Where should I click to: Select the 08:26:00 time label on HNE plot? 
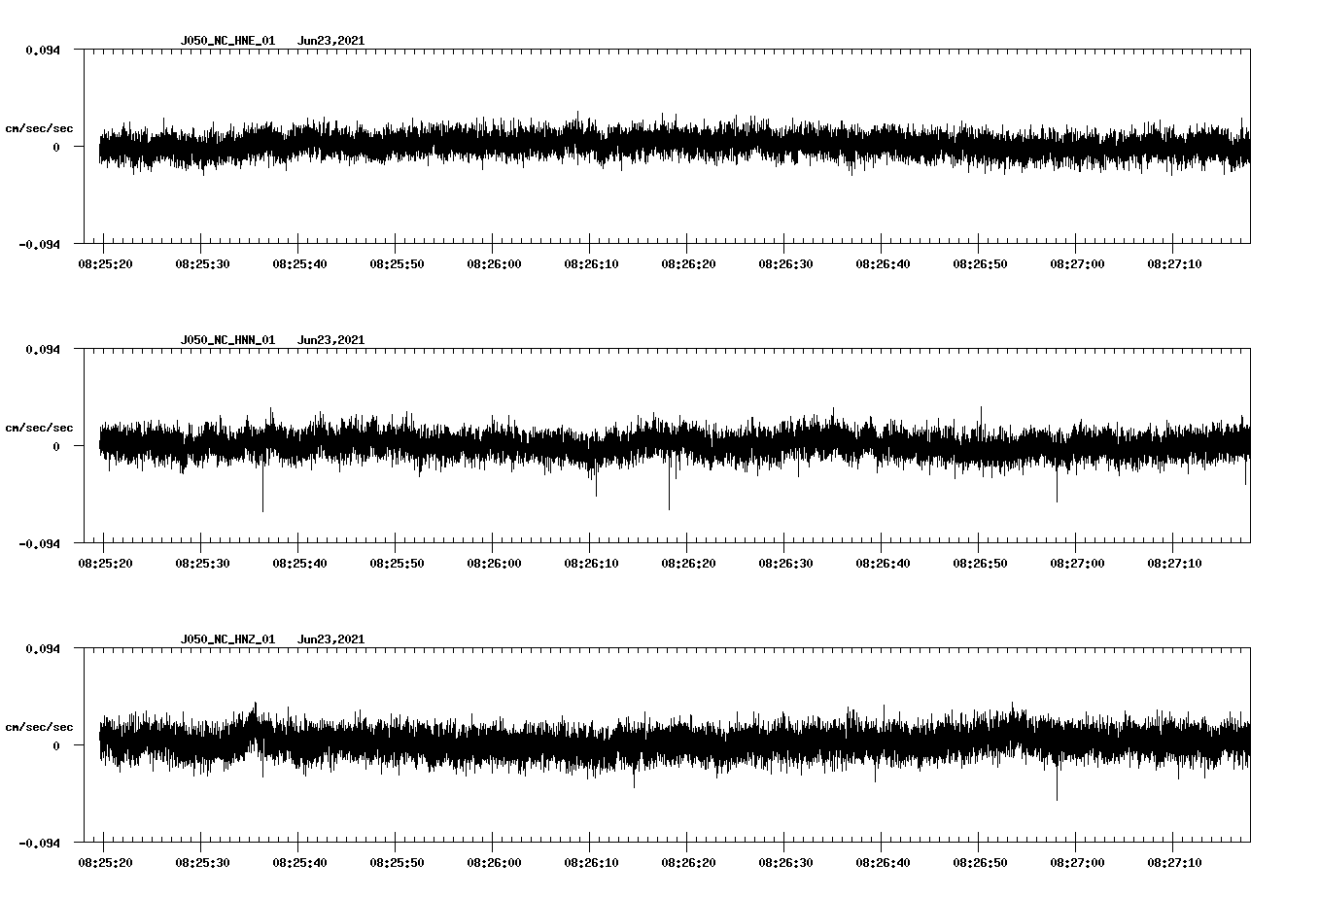pos(494,264)
